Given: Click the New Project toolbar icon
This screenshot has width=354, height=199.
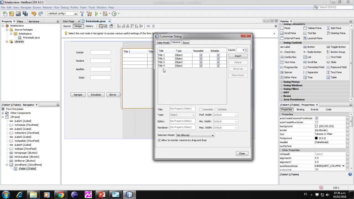Looking at the screenshot, I should tap(12, 14).
